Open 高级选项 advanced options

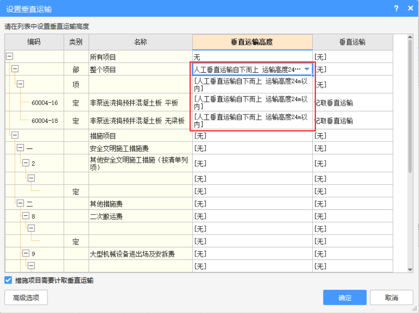click(26, 298)
